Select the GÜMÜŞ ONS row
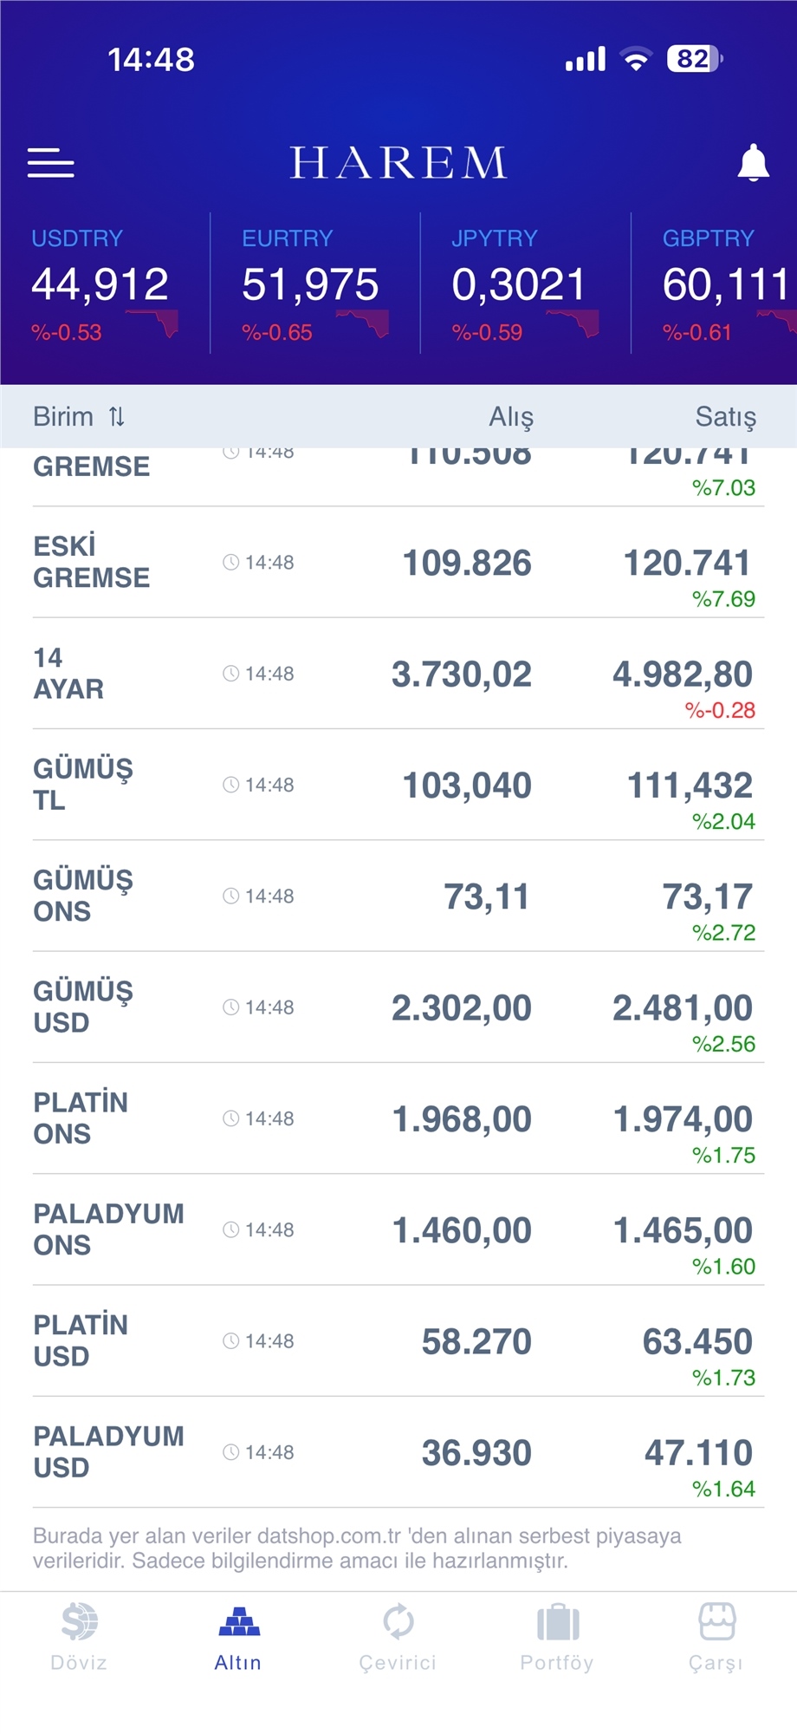The width and height of the screenshot is (797, 1734). click(398, 896)
